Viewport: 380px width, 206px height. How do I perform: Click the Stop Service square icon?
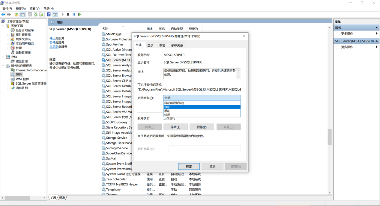[x=68, y=14]
